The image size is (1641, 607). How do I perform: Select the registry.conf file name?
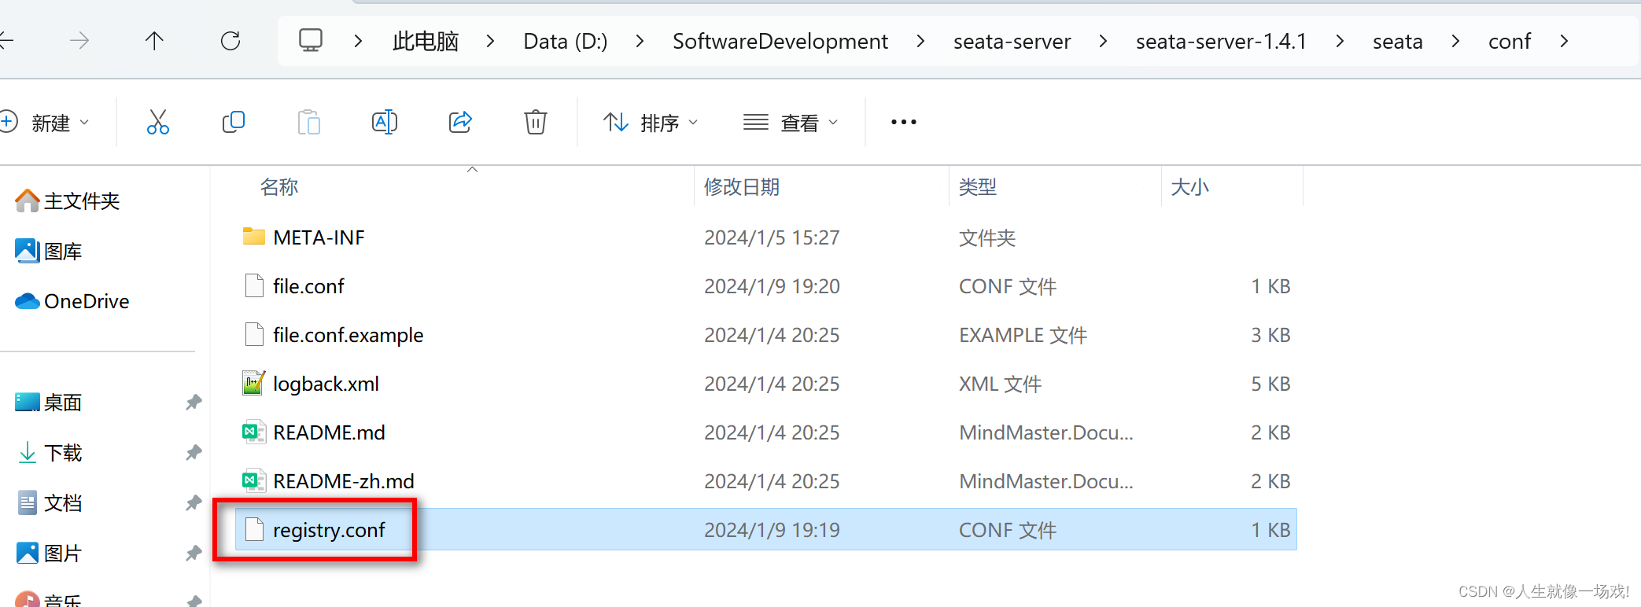click(x=329, y=531)
